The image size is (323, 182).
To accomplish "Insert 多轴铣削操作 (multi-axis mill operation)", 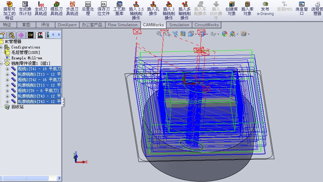I will [184, 10].
